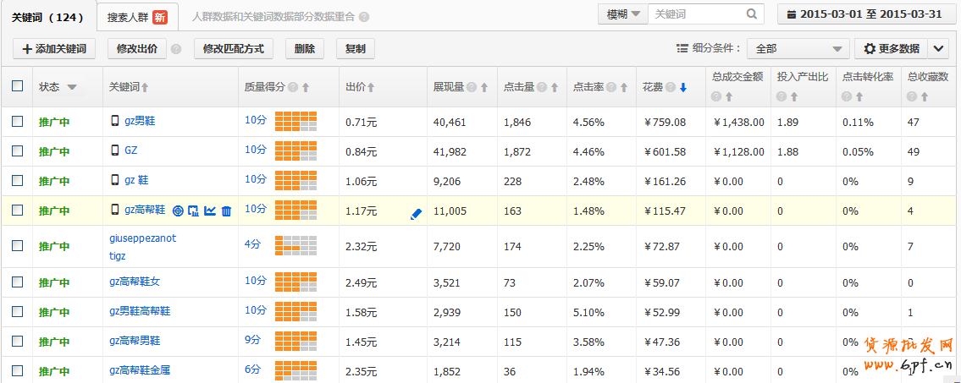Viewport: 961px width, 383px height.
Task: Open the 模糊 match type dropdown
Action: point(623,14)
